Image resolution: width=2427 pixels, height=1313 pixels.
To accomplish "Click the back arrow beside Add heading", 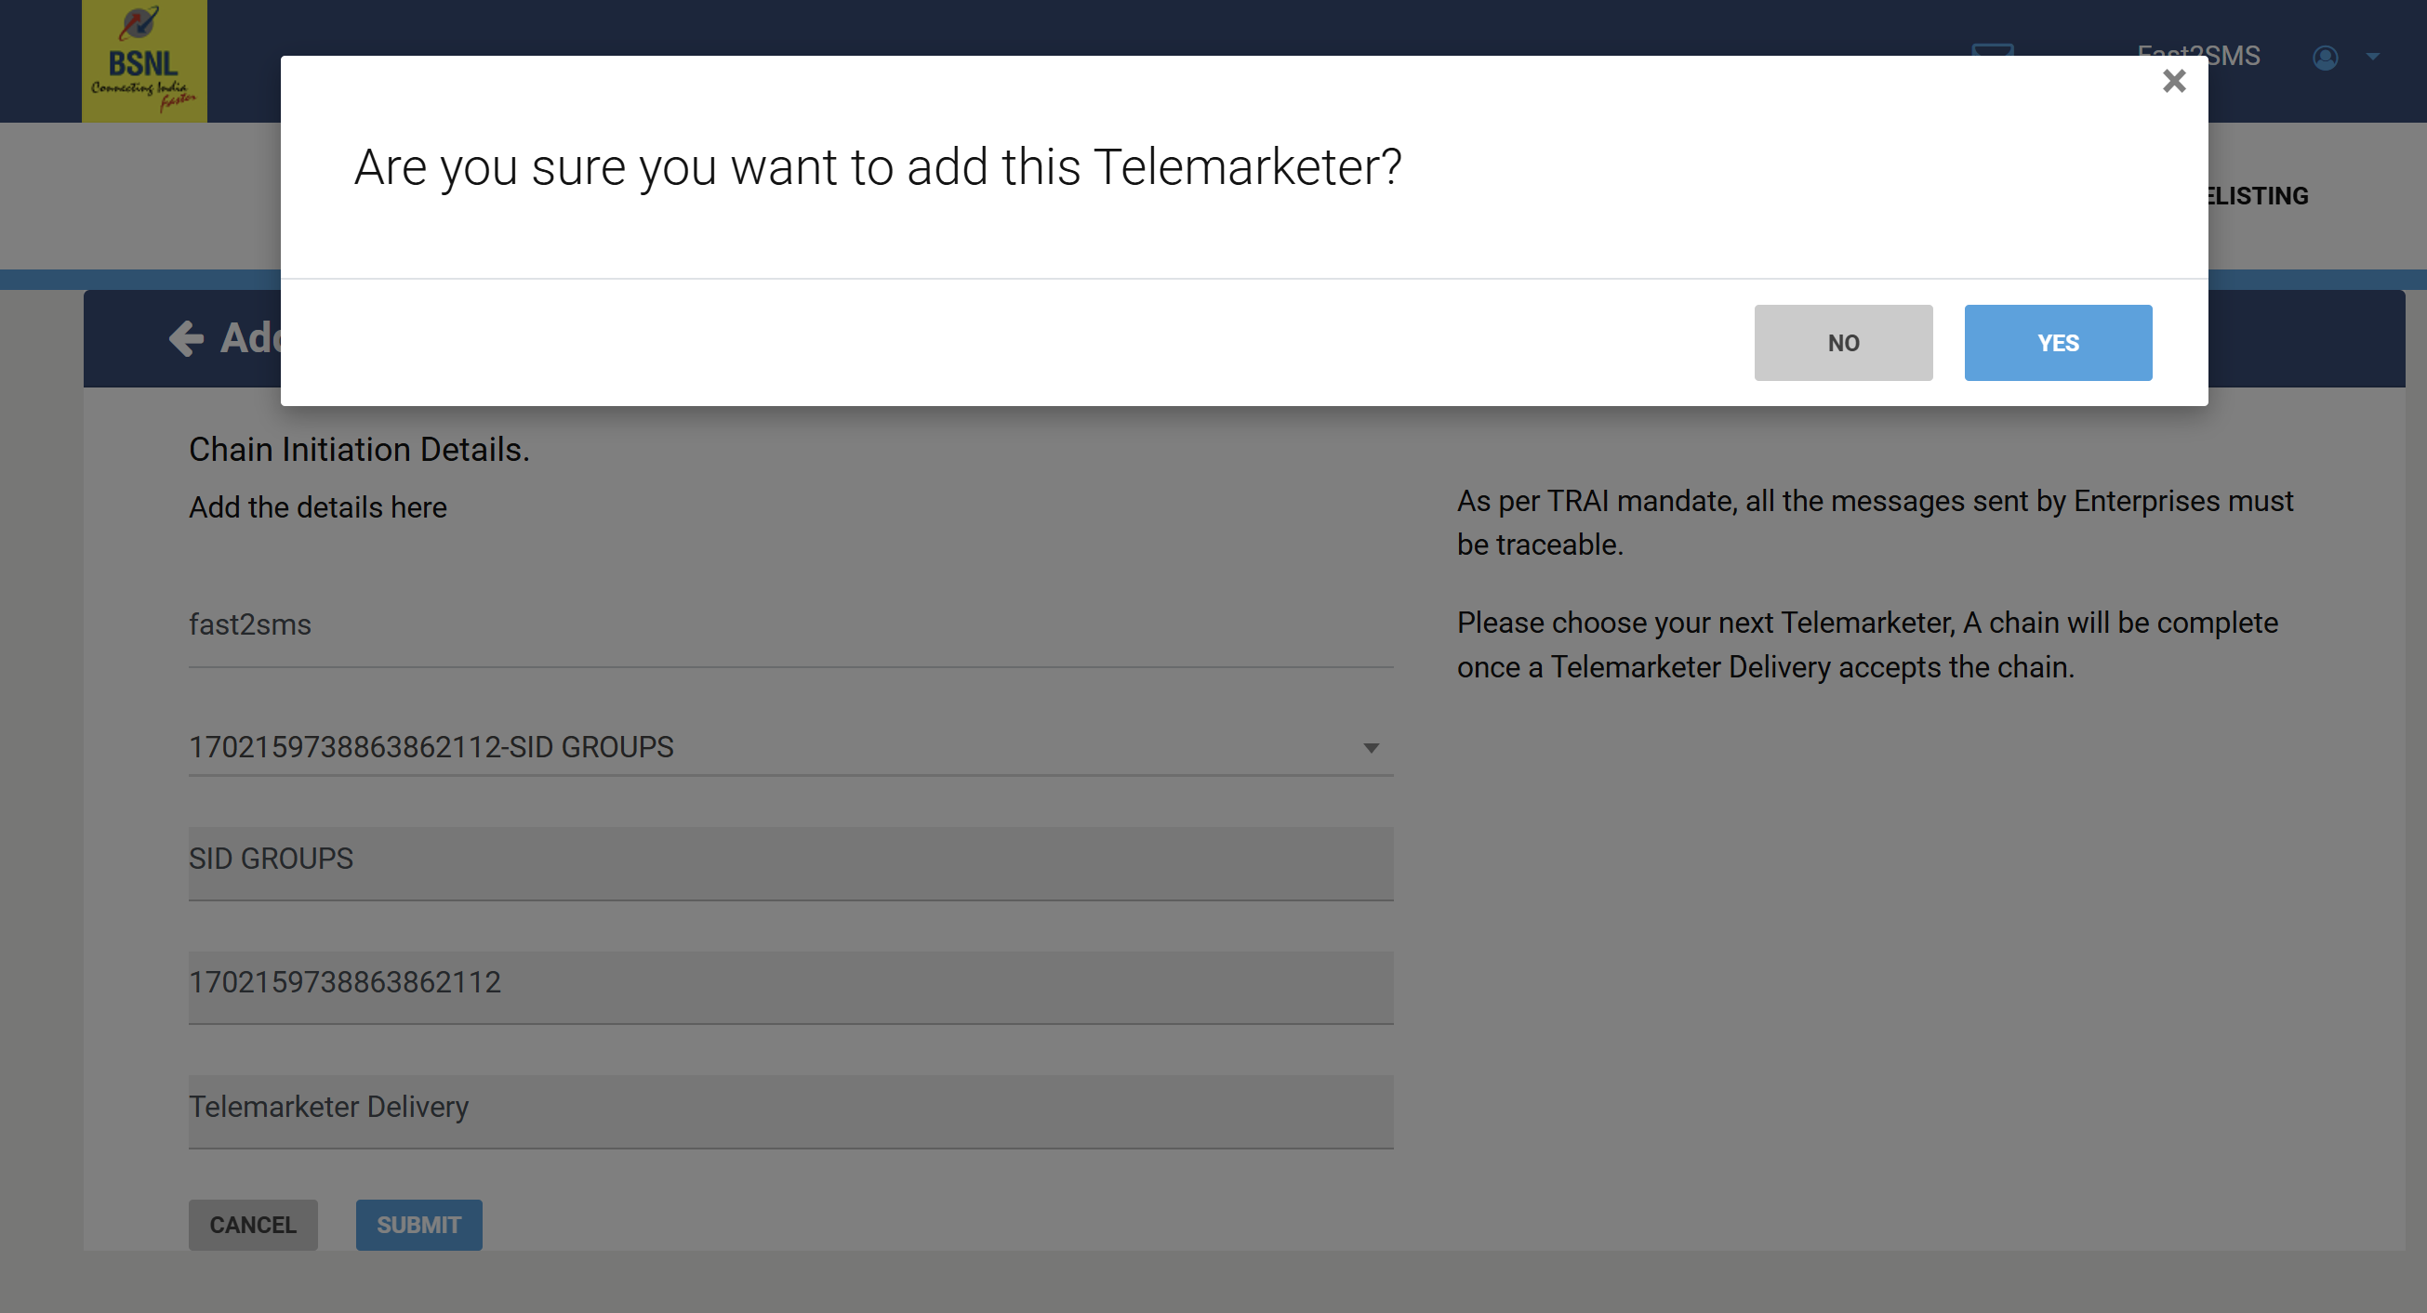I will click(x=186, y=338).
